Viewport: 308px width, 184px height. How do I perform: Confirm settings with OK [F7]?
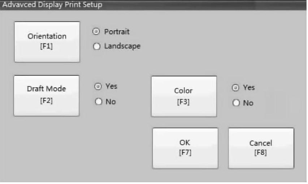tap(185, 148)
